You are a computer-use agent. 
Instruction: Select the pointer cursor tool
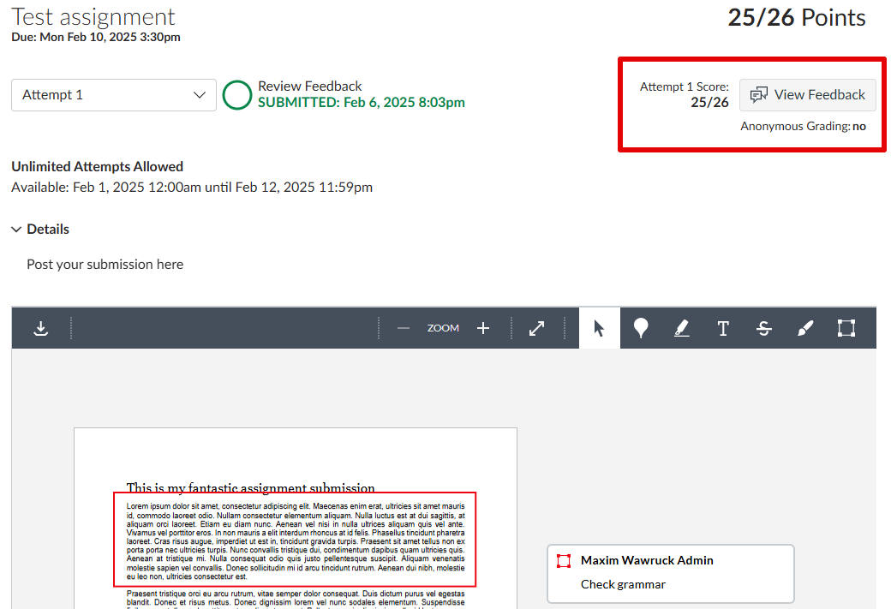click(599, 328)
